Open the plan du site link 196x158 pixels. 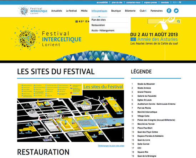117,2
